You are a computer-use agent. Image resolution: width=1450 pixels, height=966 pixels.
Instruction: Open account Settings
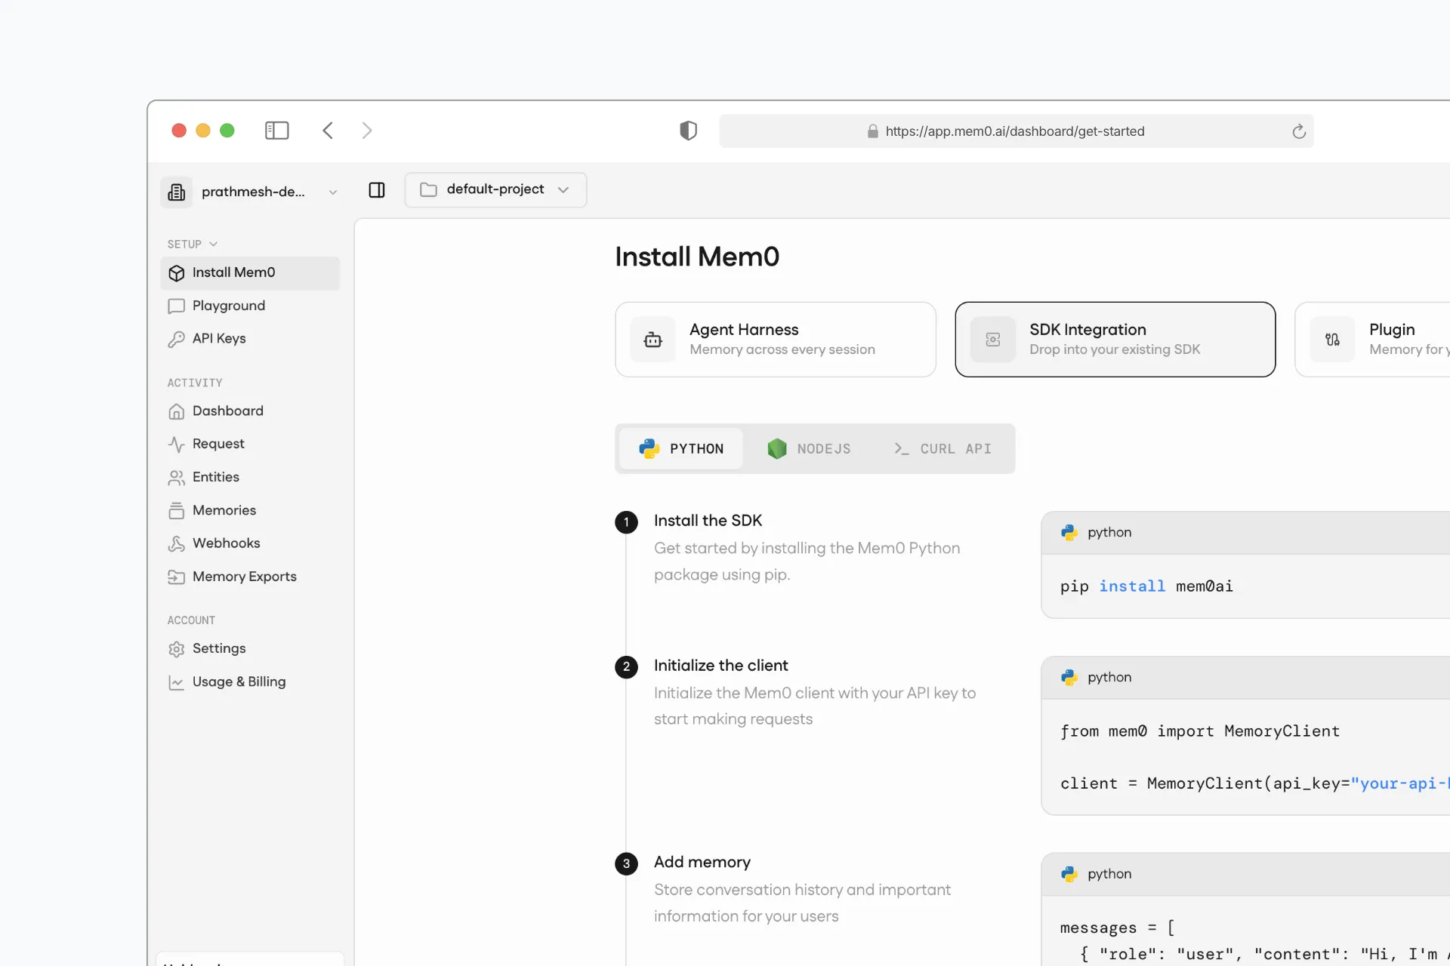pyautogui.click(x=250, y=648)
